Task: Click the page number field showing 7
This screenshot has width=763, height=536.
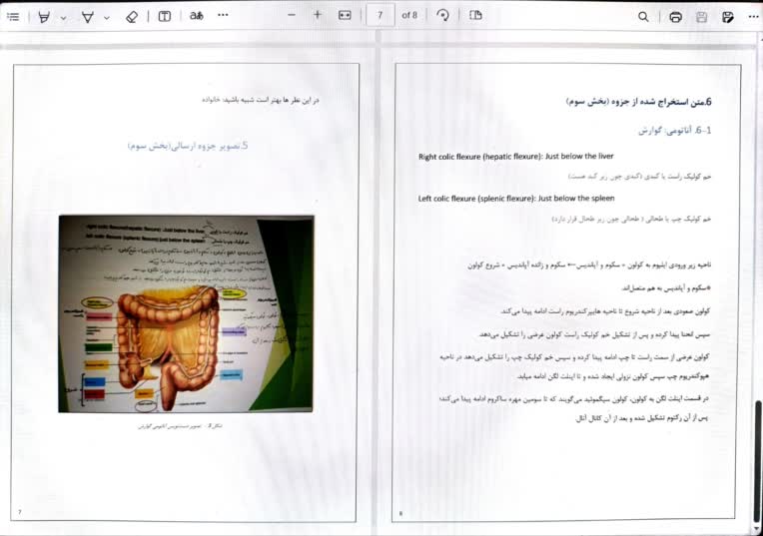Action: (381, 15)
